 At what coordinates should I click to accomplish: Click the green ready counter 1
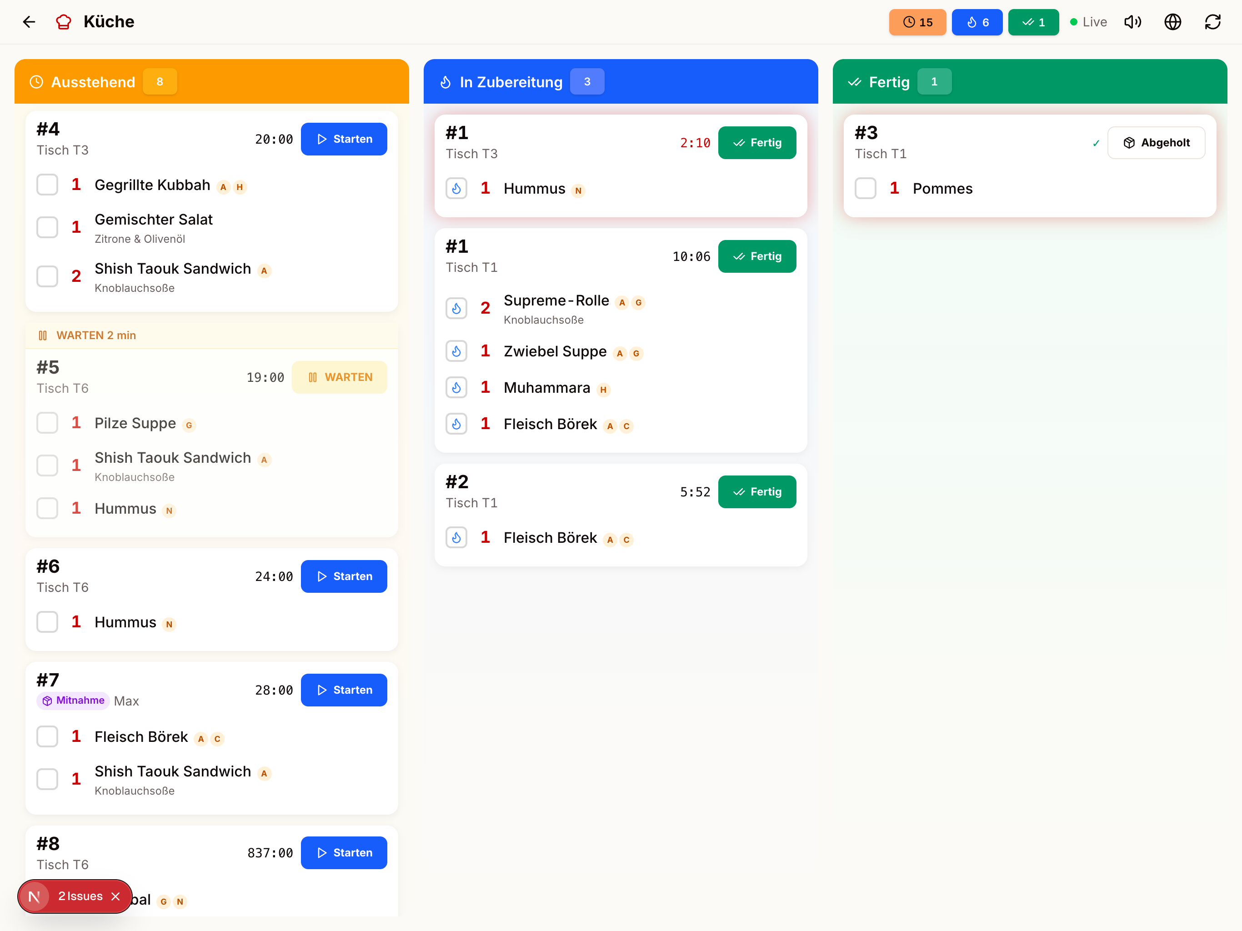(x=1033, y=22)
